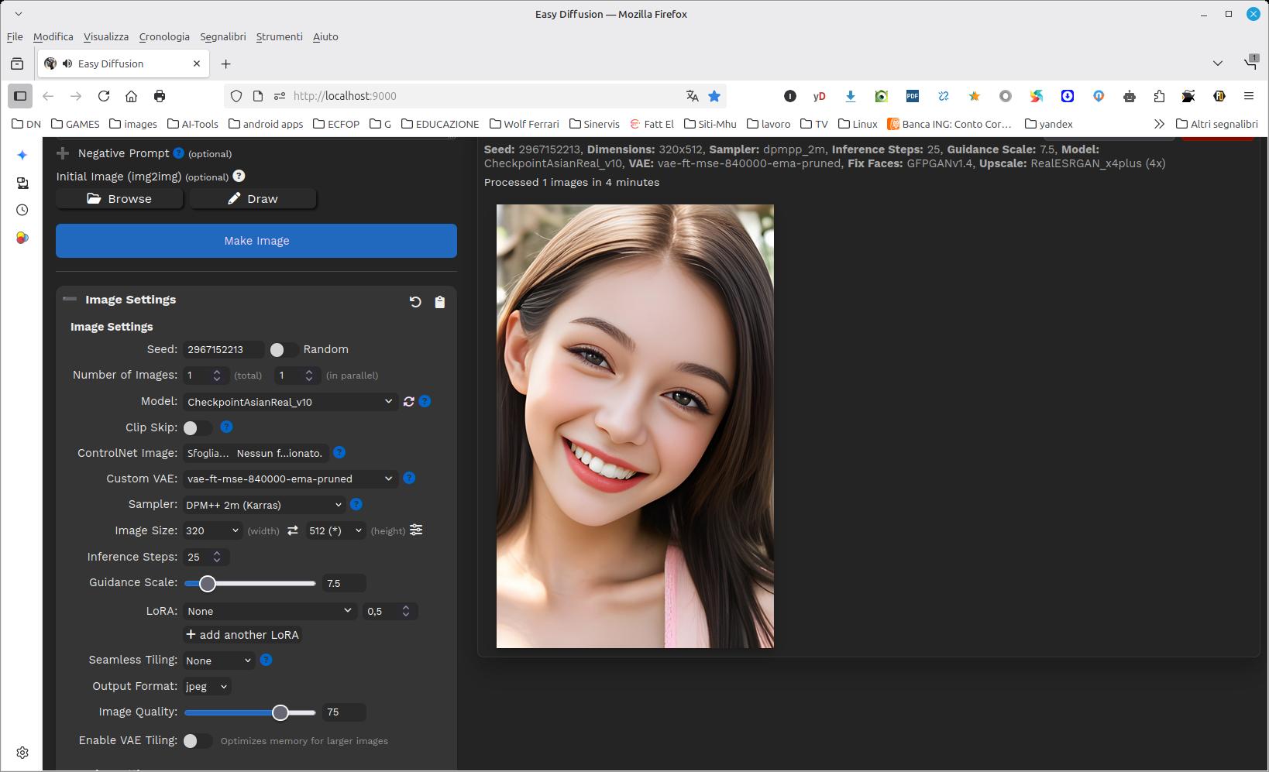
Task: Click the bookmark star icon
Action: pyautogui.click(x=714, y=96)
